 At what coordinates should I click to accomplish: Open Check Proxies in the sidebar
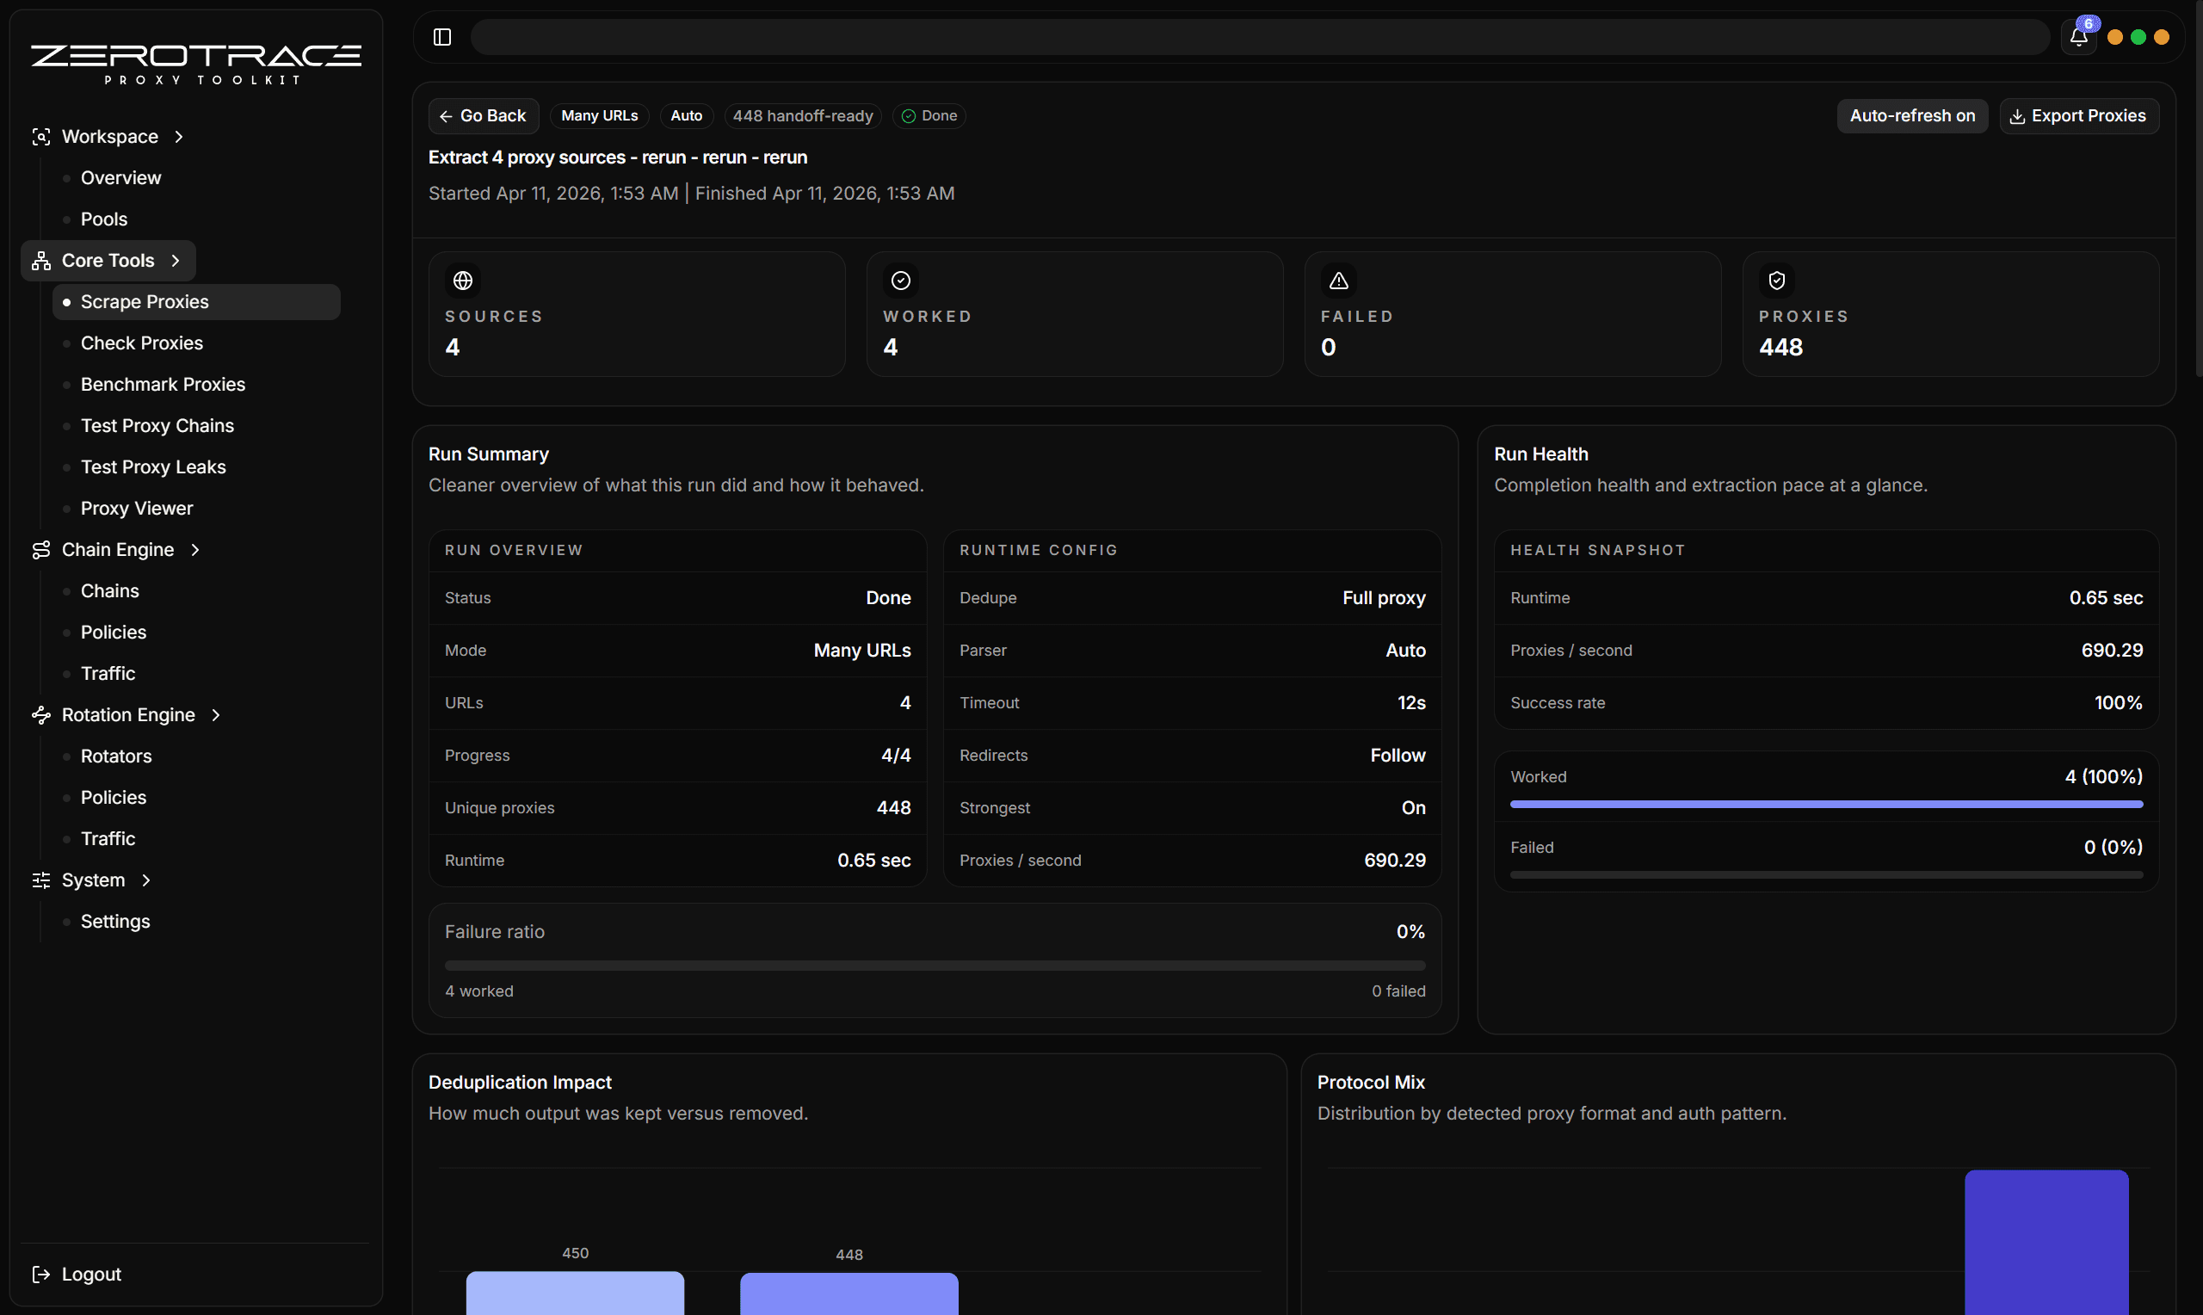pos(142,343)
